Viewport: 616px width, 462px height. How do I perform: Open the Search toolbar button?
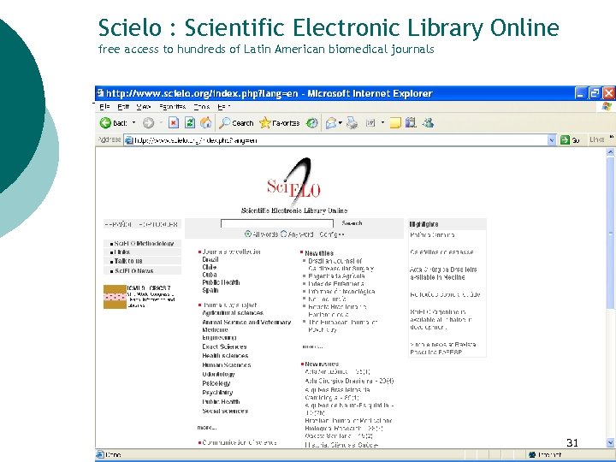[236, 123]
